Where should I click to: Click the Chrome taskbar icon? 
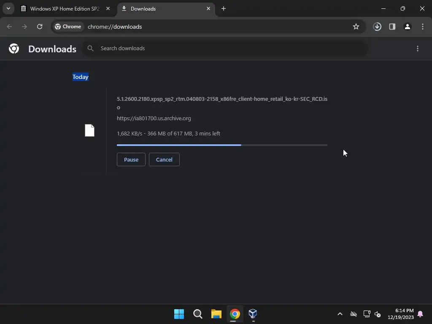pos(235,314)
